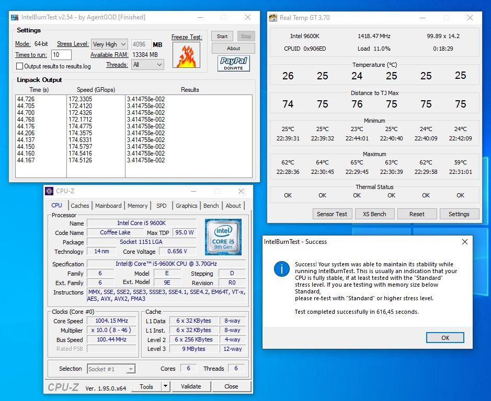Open the Threads dropdown
491x401 pixels.
pyautogui.click(x=148, y=65)
